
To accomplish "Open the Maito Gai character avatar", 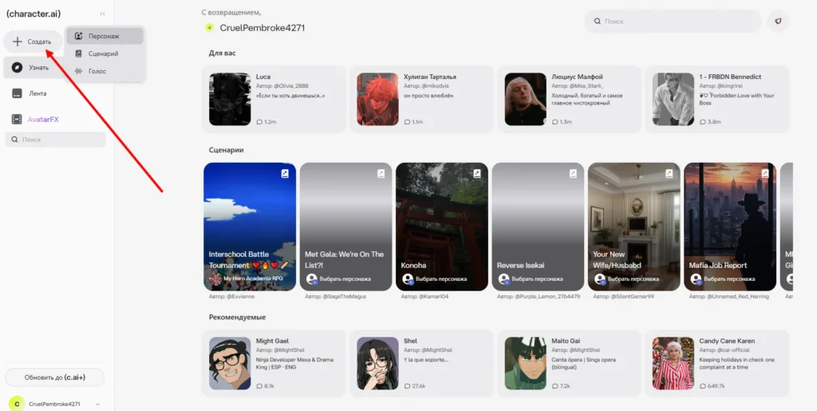I will (x=525, y=363).
